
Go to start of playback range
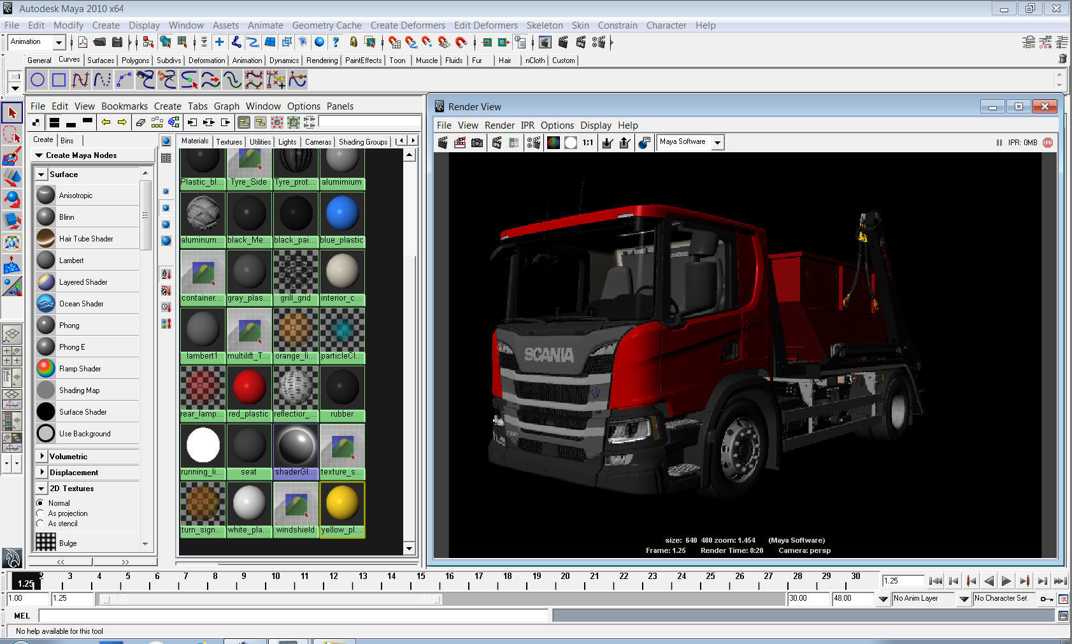[x=935, y=581]
